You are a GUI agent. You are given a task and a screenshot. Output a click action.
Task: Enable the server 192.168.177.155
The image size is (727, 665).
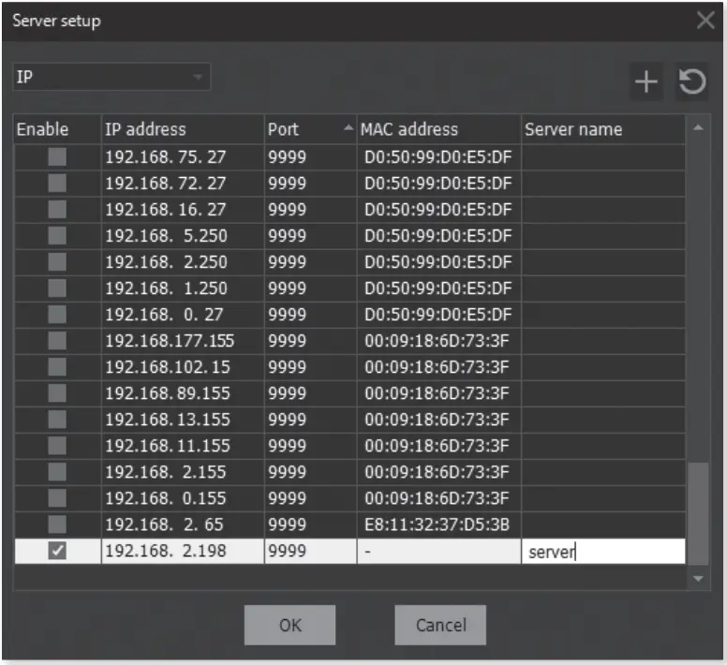[57, 341]
